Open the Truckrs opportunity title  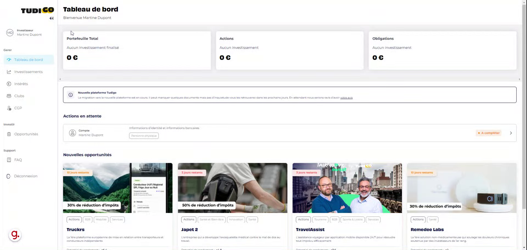(75, 230)
